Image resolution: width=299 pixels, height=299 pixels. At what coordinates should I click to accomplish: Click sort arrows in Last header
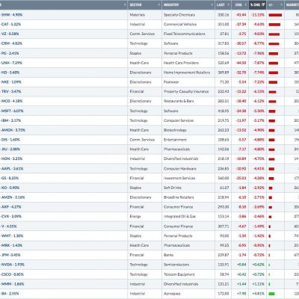click(x=229, y=4)
